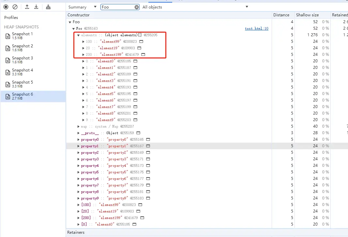This screenshot has width=348, height=237.
Task: Sort by the Shallow size column header
Action: tap(307, 15)
